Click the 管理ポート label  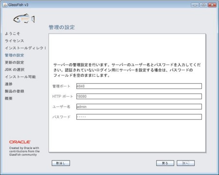pyautogui.click(x=61, y=86)
